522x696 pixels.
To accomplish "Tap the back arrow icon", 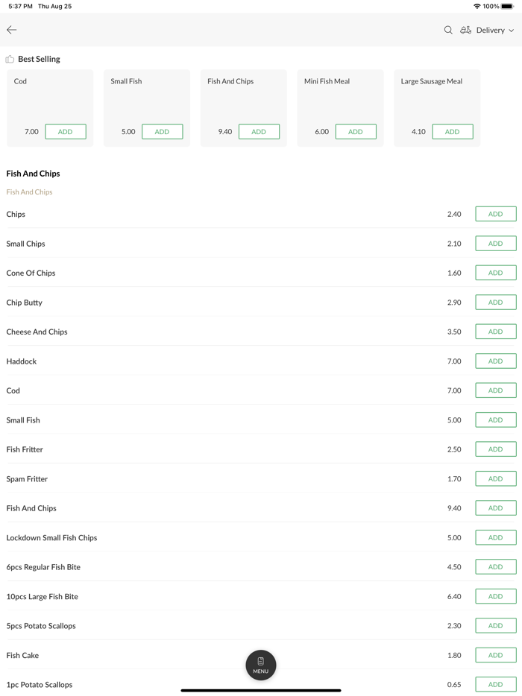I will [12, 30].
